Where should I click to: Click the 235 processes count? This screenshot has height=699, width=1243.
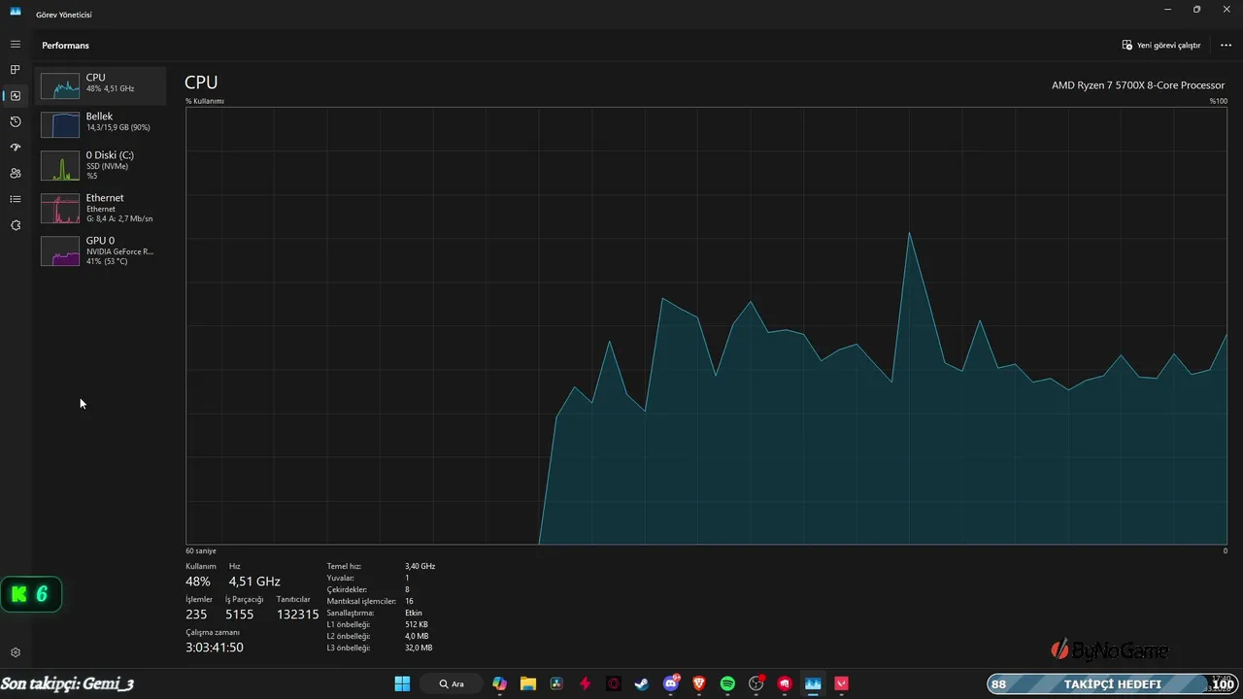(x=196, y=615)
